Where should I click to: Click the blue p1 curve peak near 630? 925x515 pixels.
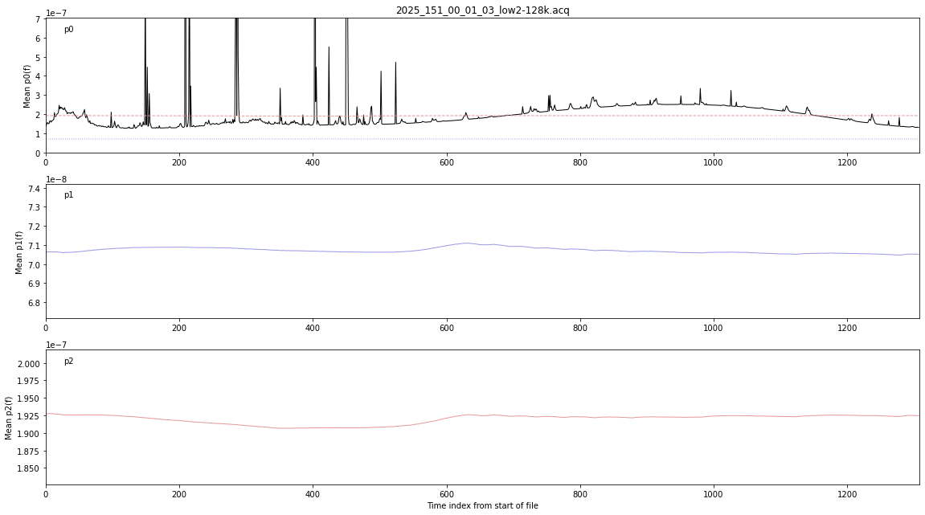pyautogui.click(x=467, y=243)
